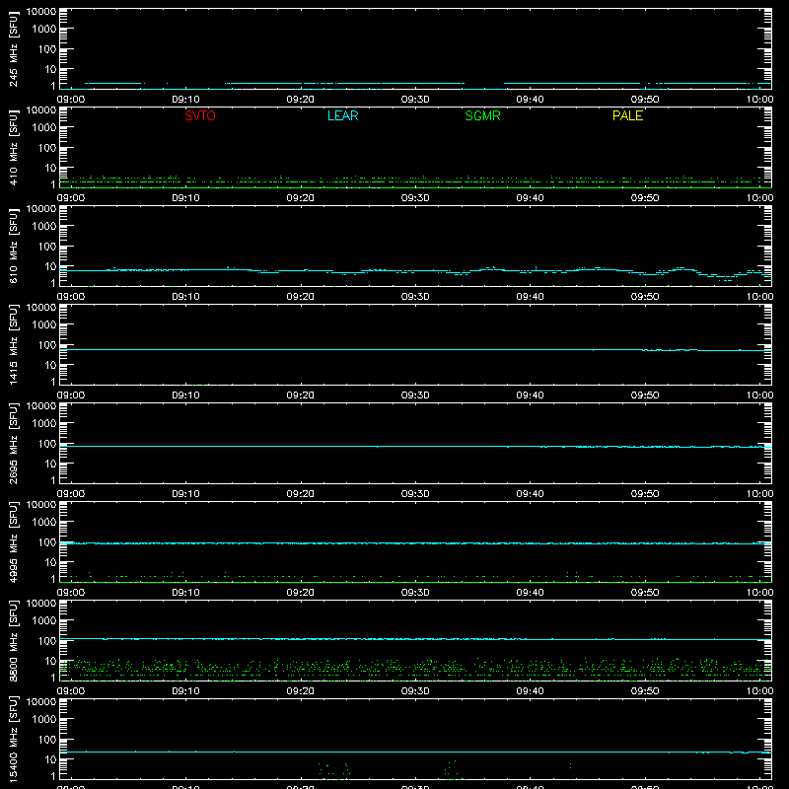Click the 10 tick on 1415 MHz axis

pyautogui.click(x=50, y=365)
